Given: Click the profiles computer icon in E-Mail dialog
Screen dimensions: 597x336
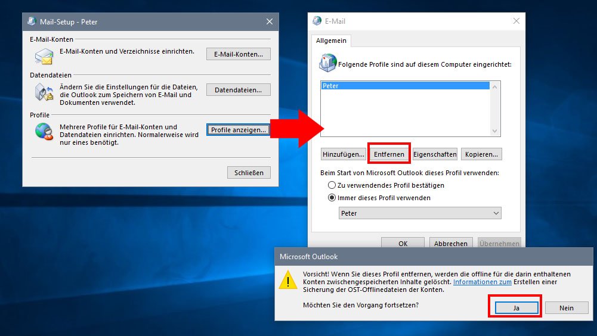Looking at the screenshot, I should tap(328, 62).
